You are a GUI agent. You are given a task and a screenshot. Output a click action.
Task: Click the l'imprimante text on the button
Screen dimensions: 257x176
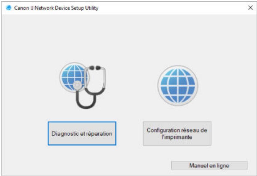[x=177, y=137]
